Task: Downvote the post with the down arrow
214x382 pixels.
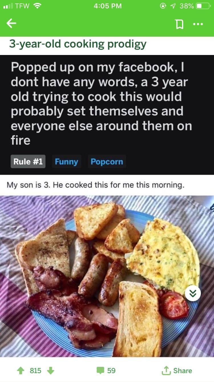Action: (51, 371)
